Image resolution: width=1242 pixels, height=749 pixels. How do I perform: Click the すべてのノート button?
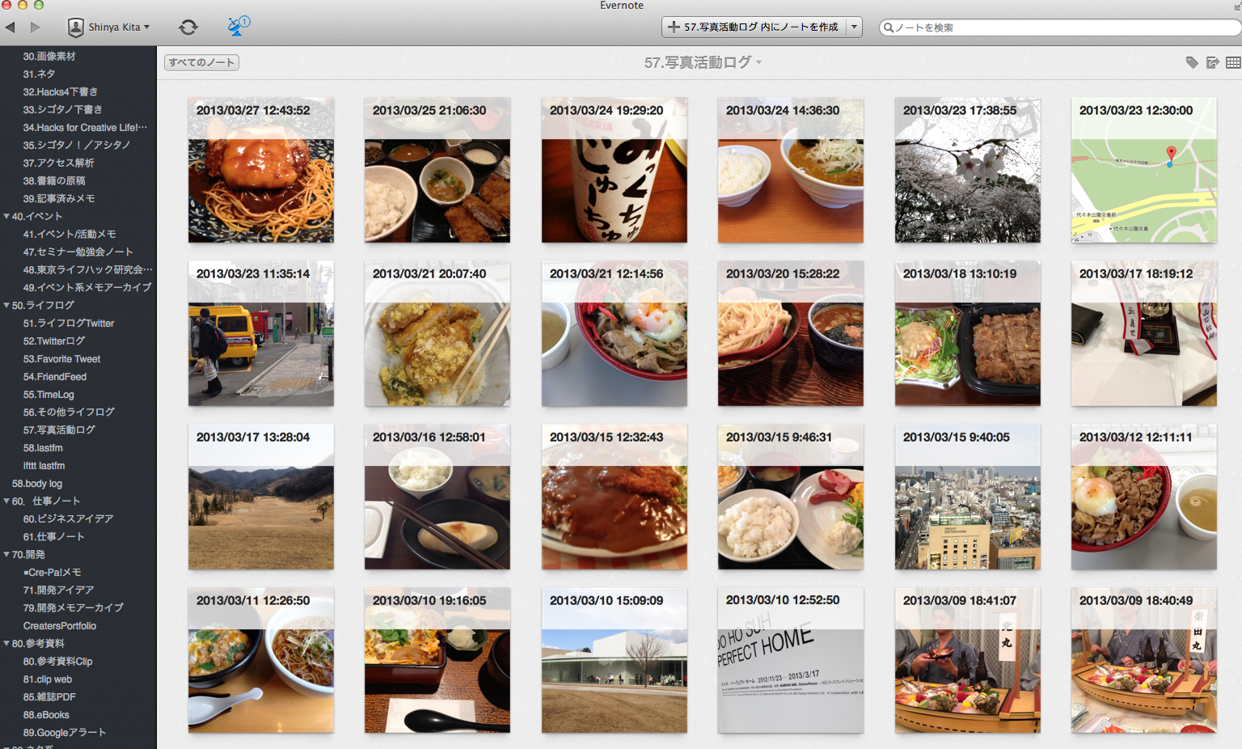tap(201, 62)
